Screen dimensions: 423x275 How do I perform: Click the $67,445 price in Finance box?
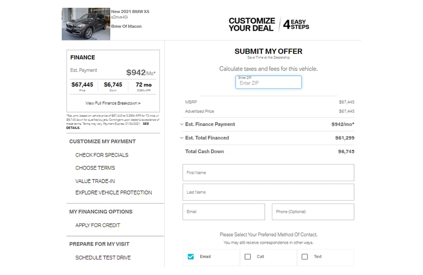pyautogui.click(x=82, y=85)
